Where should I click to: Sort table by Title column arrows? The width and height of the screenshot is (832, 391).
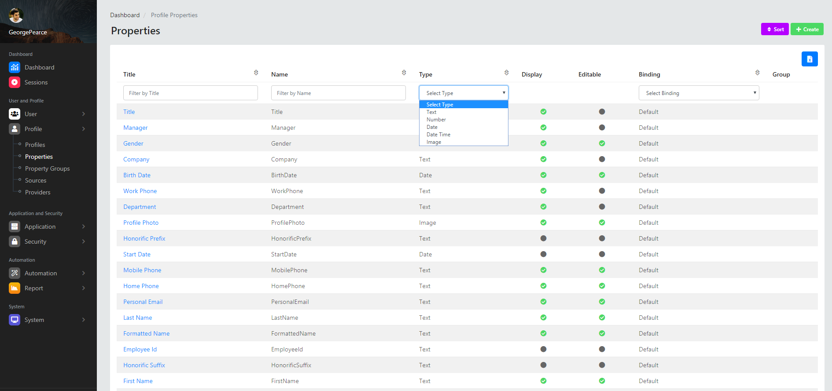click(256, 73)
